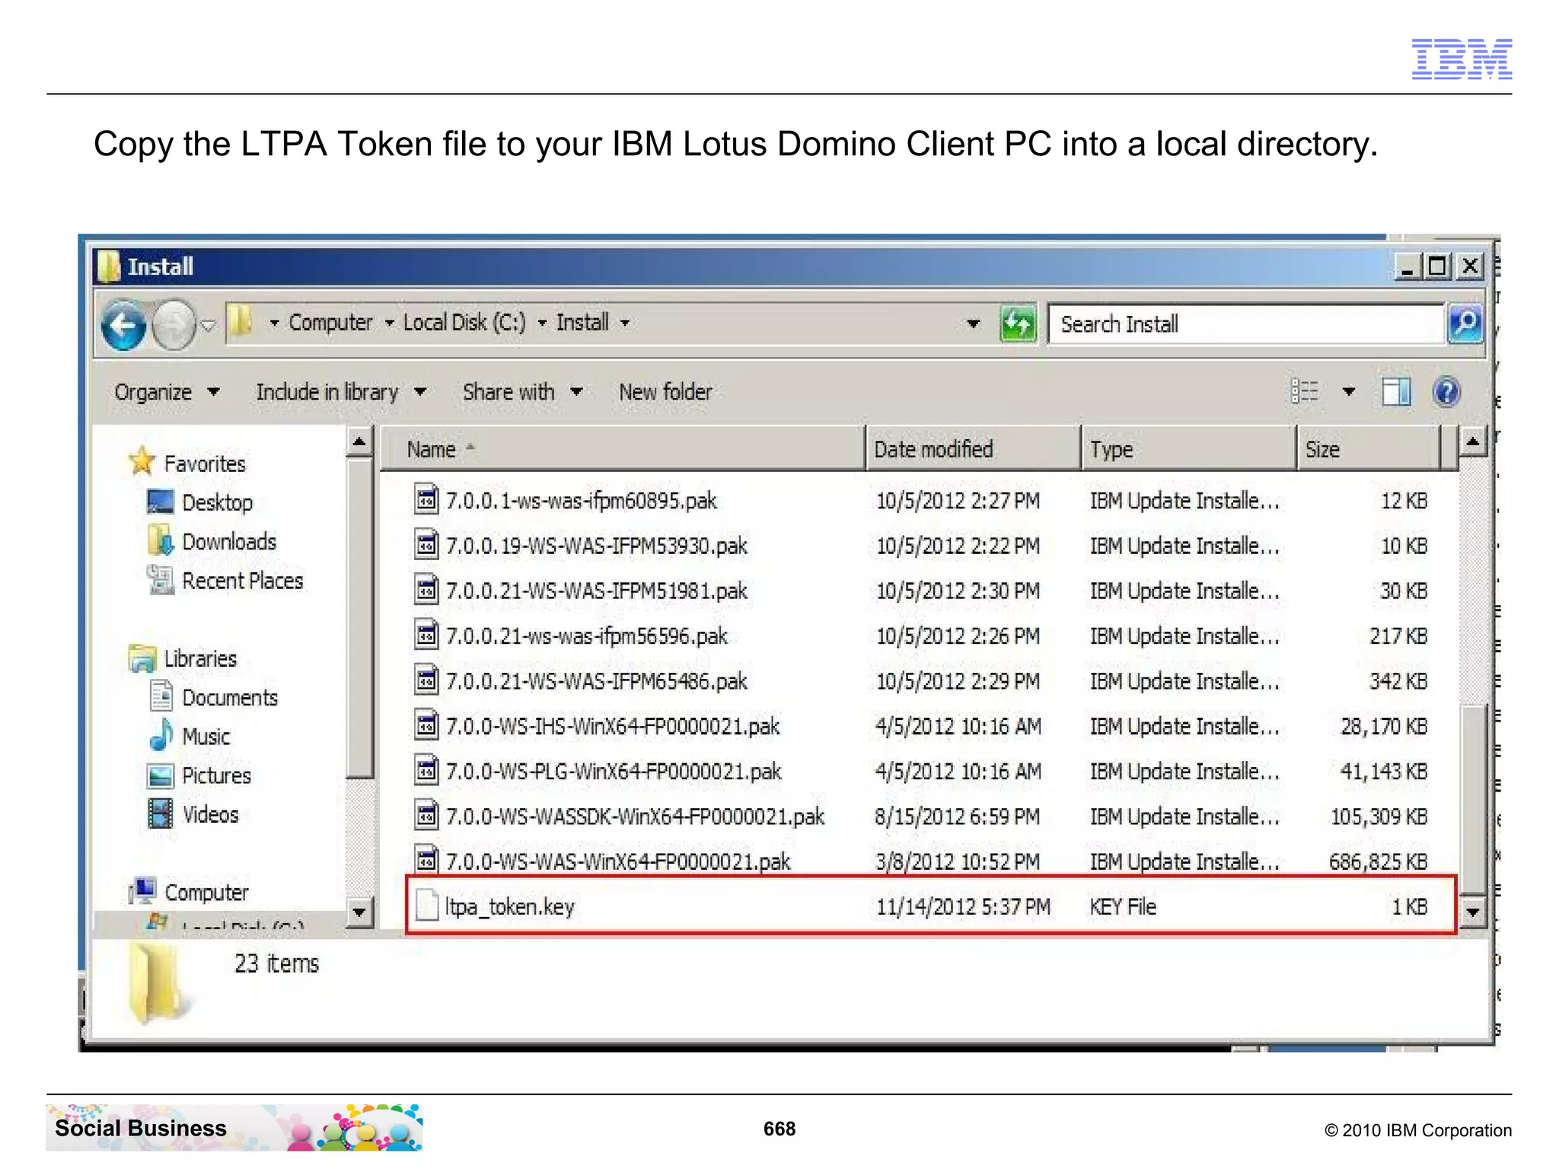Toggle the preview pane icon
1559x1169 pixels.
pos(1396,392)
